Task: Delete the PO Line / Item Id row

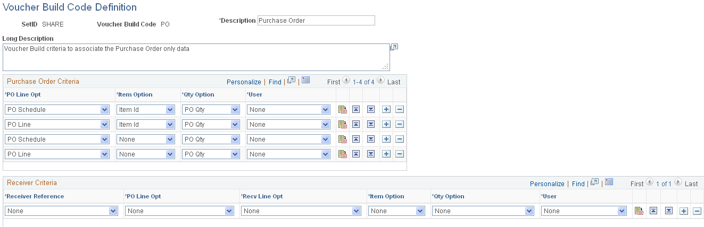Action: coord(400,124)
